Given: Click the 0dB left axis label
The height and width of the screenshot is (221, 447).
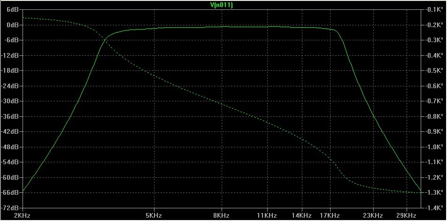Looking at the screenshot, I should tap(14, 25).
